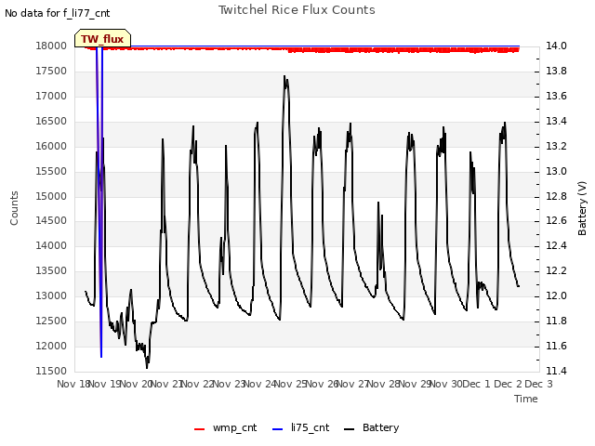Click the 12.6 battery tick label
This screenshot has height=446, width=595.
[x=556, y=221]
